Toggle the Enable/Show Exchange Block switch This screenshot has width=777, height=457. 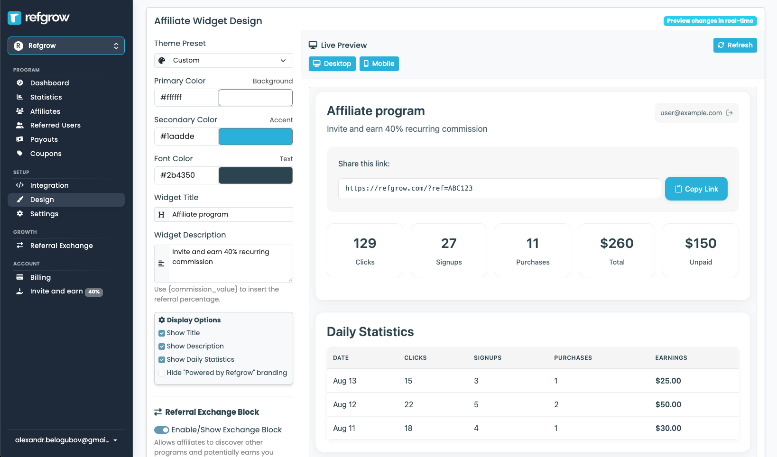click(162, 430)
